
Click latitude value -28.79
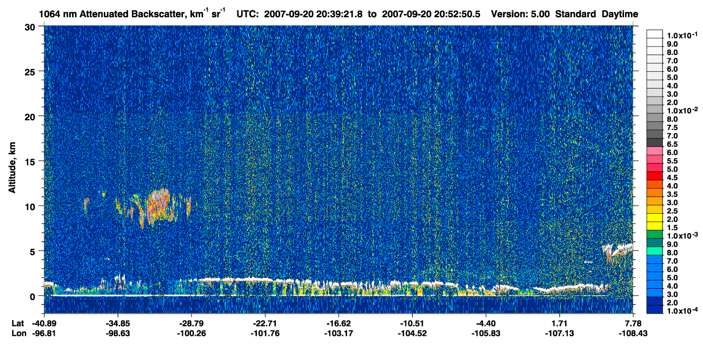[x=191, y=323]
